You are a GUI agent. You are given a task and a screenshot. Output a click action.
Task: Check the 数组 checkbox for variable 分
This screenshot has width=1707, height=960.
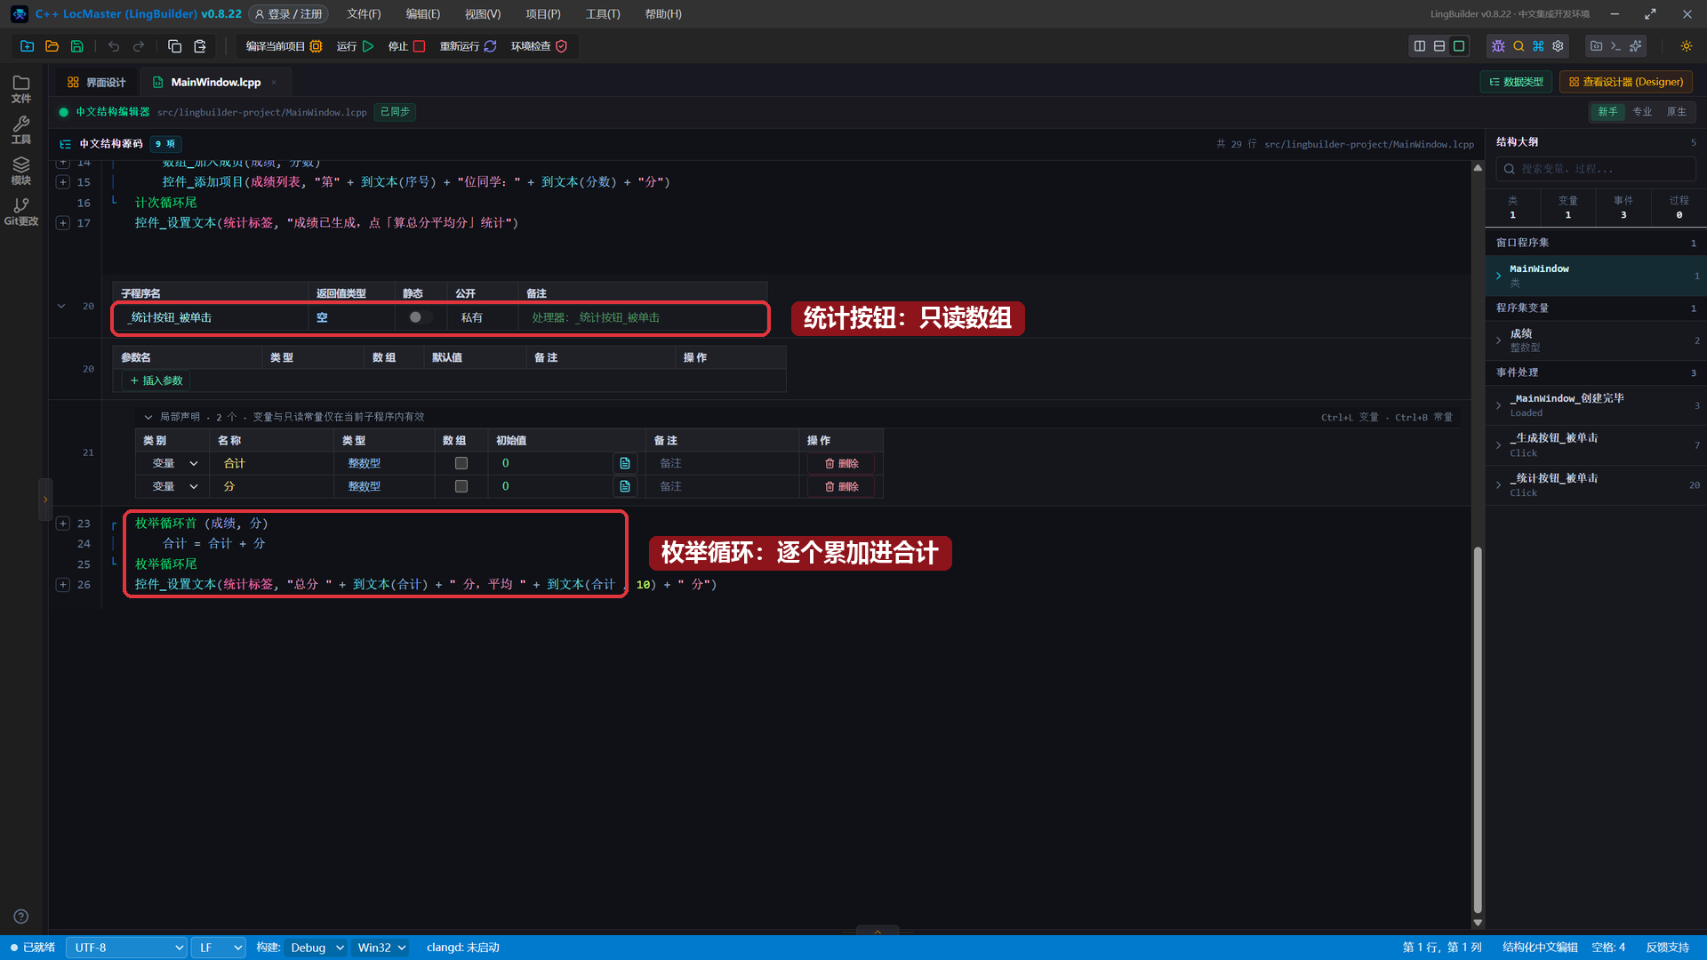(x=461, y=486)
